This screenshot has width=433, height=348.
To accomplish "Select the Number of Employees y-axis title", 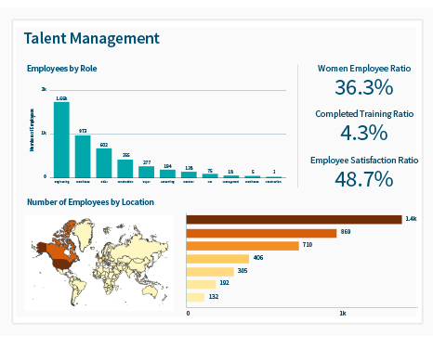I will click(x=32, y=130).
